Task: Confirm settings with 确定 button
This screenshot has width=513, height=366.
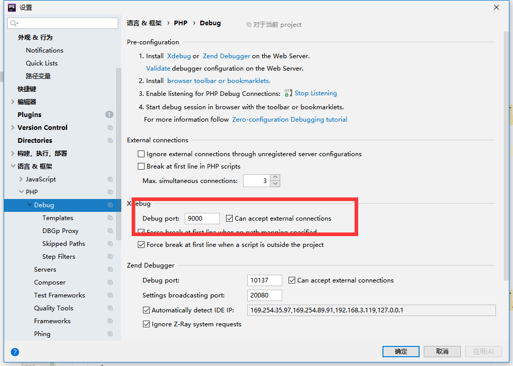Action: [x=401, y=352]
